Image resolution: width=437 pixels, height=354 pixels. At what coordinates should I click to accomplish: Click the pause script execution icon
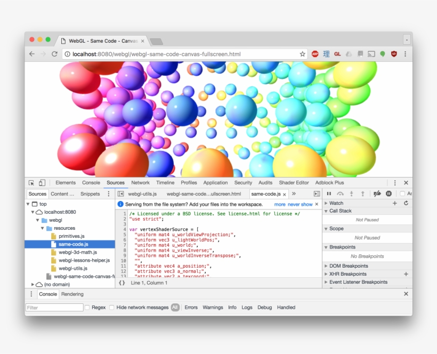(x=329, y=193)
